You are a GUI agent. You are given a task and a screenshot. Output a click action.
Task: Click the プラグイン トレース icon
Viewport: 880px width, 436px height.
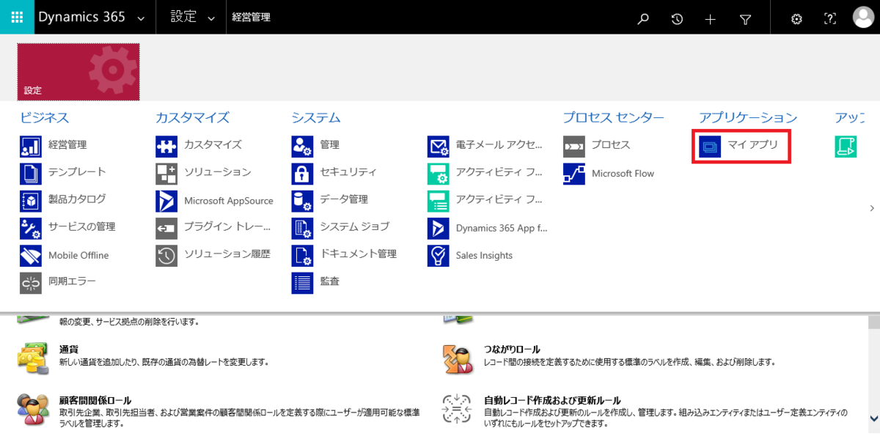[x=166, y=229]
